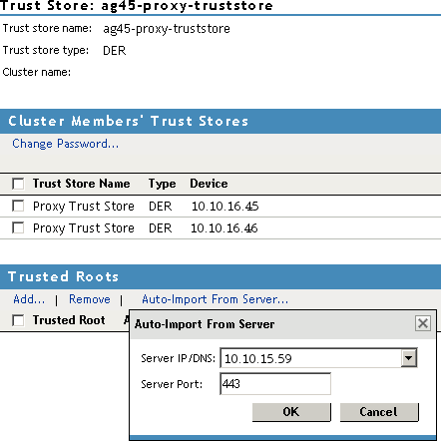Click the device address 10.10.16.46
The height and width of the screenshot is (441, 441).
click(224, 228)
